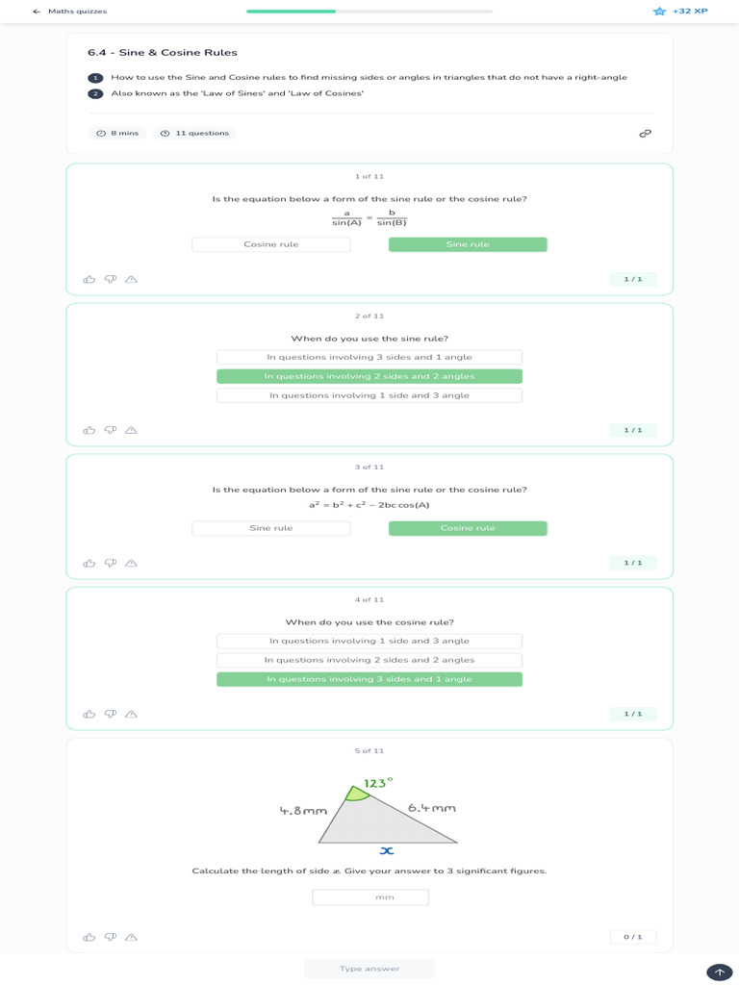This screenshot has width=739, height=985.
Task: Thumbs up question 1 of 11
Action: point(89,279)
